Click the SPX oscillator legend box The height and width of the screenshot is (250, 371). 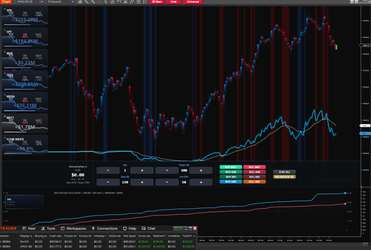pyautogui.click(x=24, y=202)
